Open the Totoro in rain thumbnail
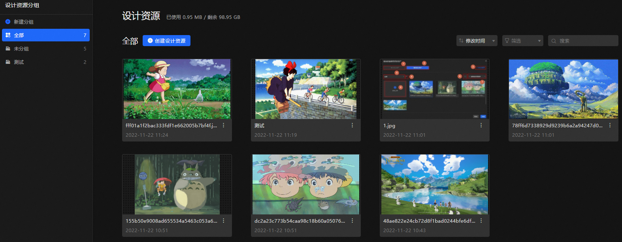 click(x=177, y=184)
